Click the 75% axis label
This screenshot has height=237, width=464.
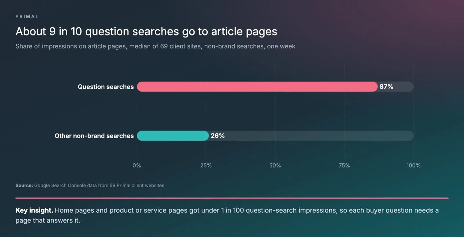tap(344, 165)
